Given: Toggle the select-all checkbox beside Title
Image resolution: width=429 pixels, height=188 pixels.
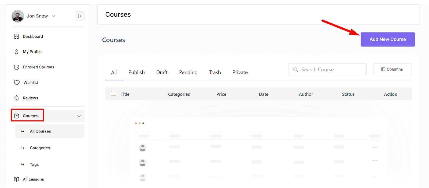Looking at the screenshot, I should 114,93.
